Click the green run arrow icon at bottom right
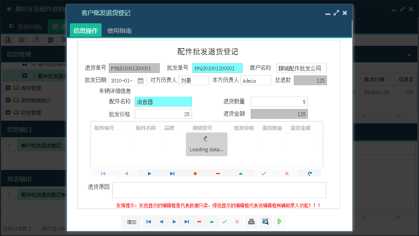419x236 pixels. tap(279, 221)
